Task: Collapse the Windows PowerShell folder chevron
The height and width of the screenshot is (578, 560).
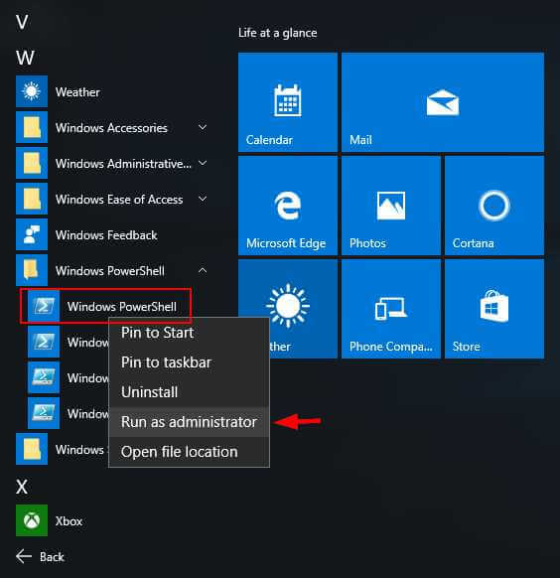Action: point(203,270)
